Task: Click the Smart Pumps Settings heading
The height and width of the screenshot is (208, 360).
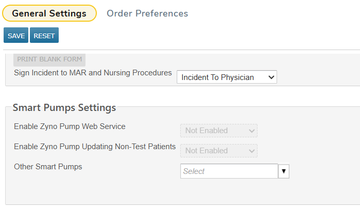Action: pos(64,108)
